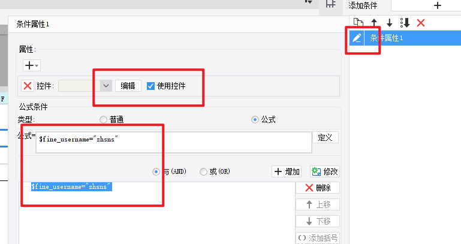Click the 定义 button
Viewport: 461px width, 244px height.
click(325, 137)
